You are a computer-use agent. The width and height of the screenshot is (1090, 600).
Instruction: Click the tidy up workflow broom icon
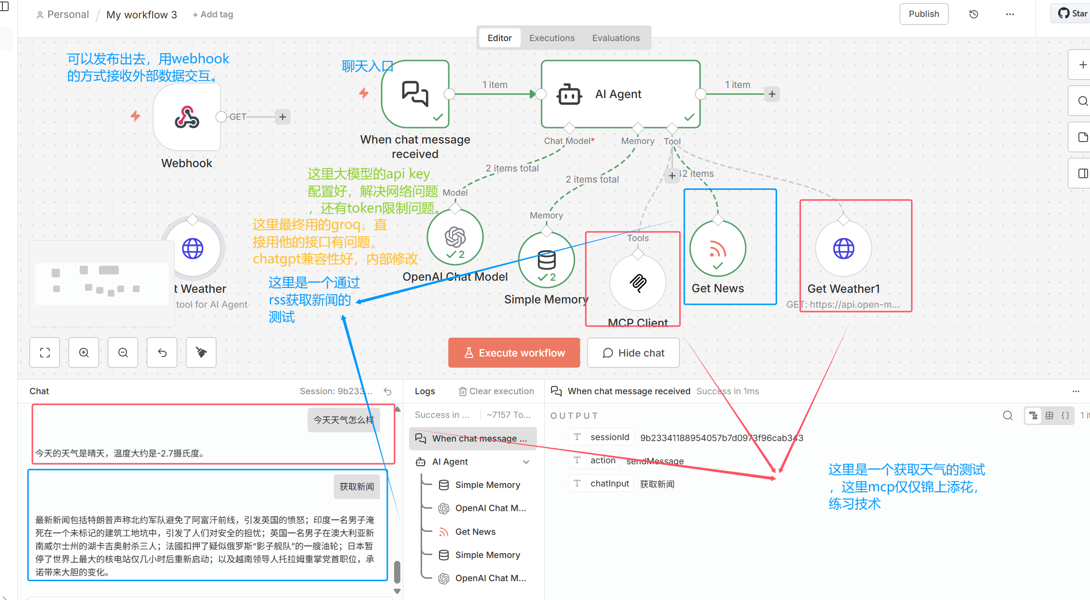point(201,353)
